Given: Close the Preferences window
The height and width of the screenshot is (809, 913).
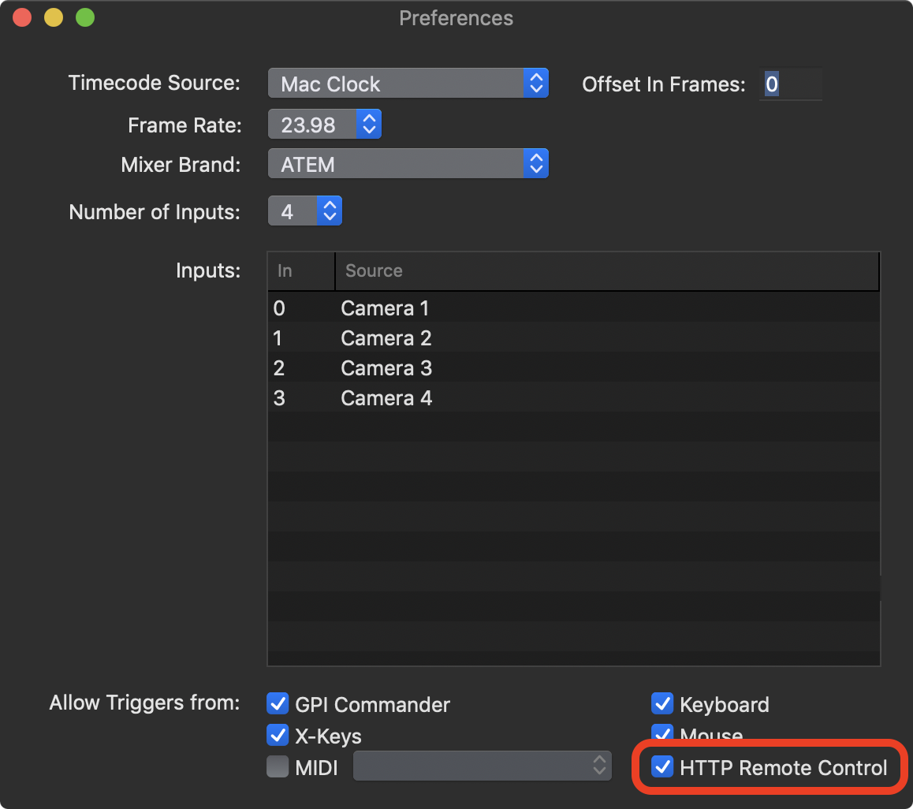Looking at the screenshot, I should coord(21,17).
